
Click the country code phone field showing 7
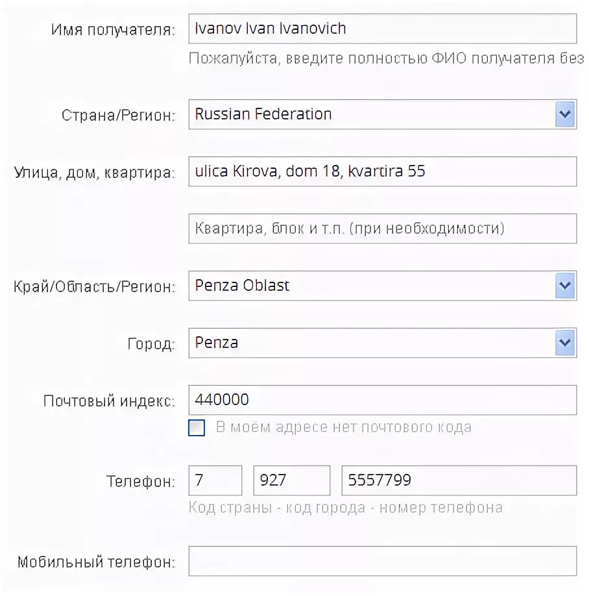point(215,480)
